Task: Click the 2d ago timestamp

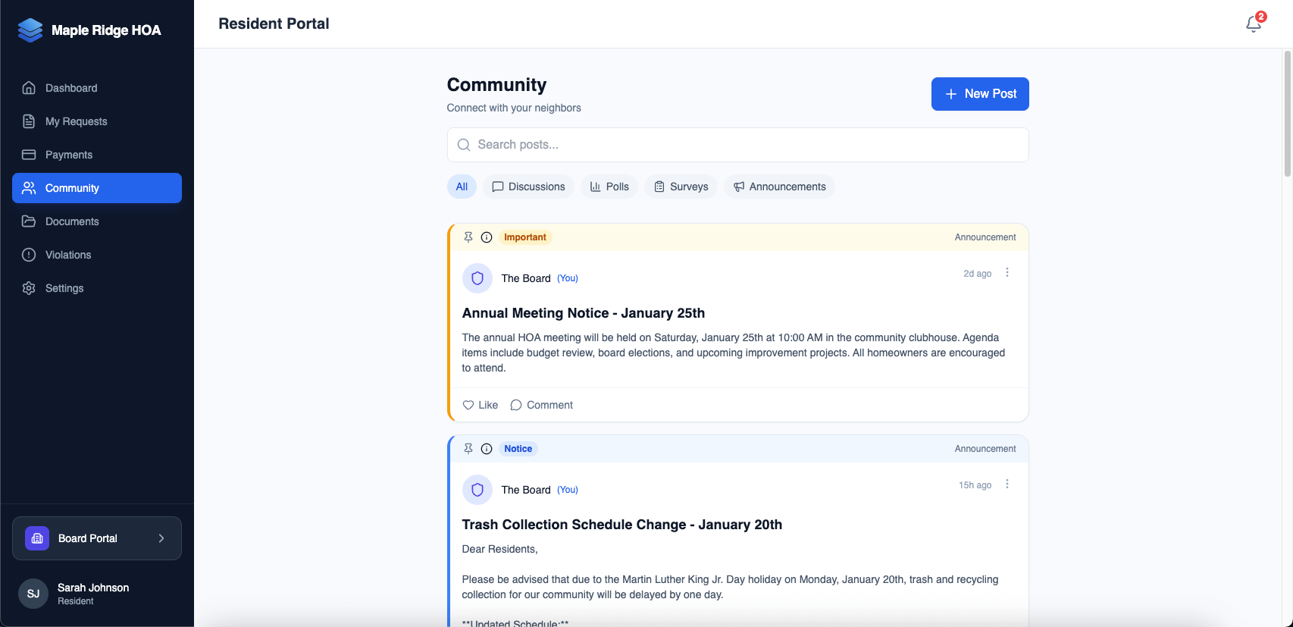Action: [978, 274]
